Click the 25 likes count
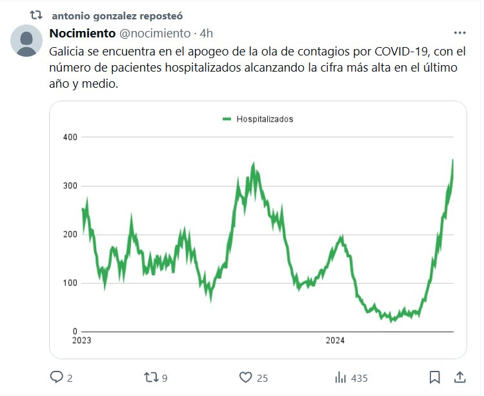This screenshot has height=396, width=484. pos(261,378)
